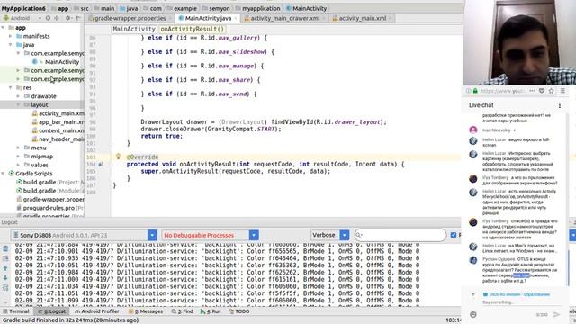Click the scroll-from-source icon in project panel
Image resolution: width=576 pixels, height=324 pixels.
48,18
